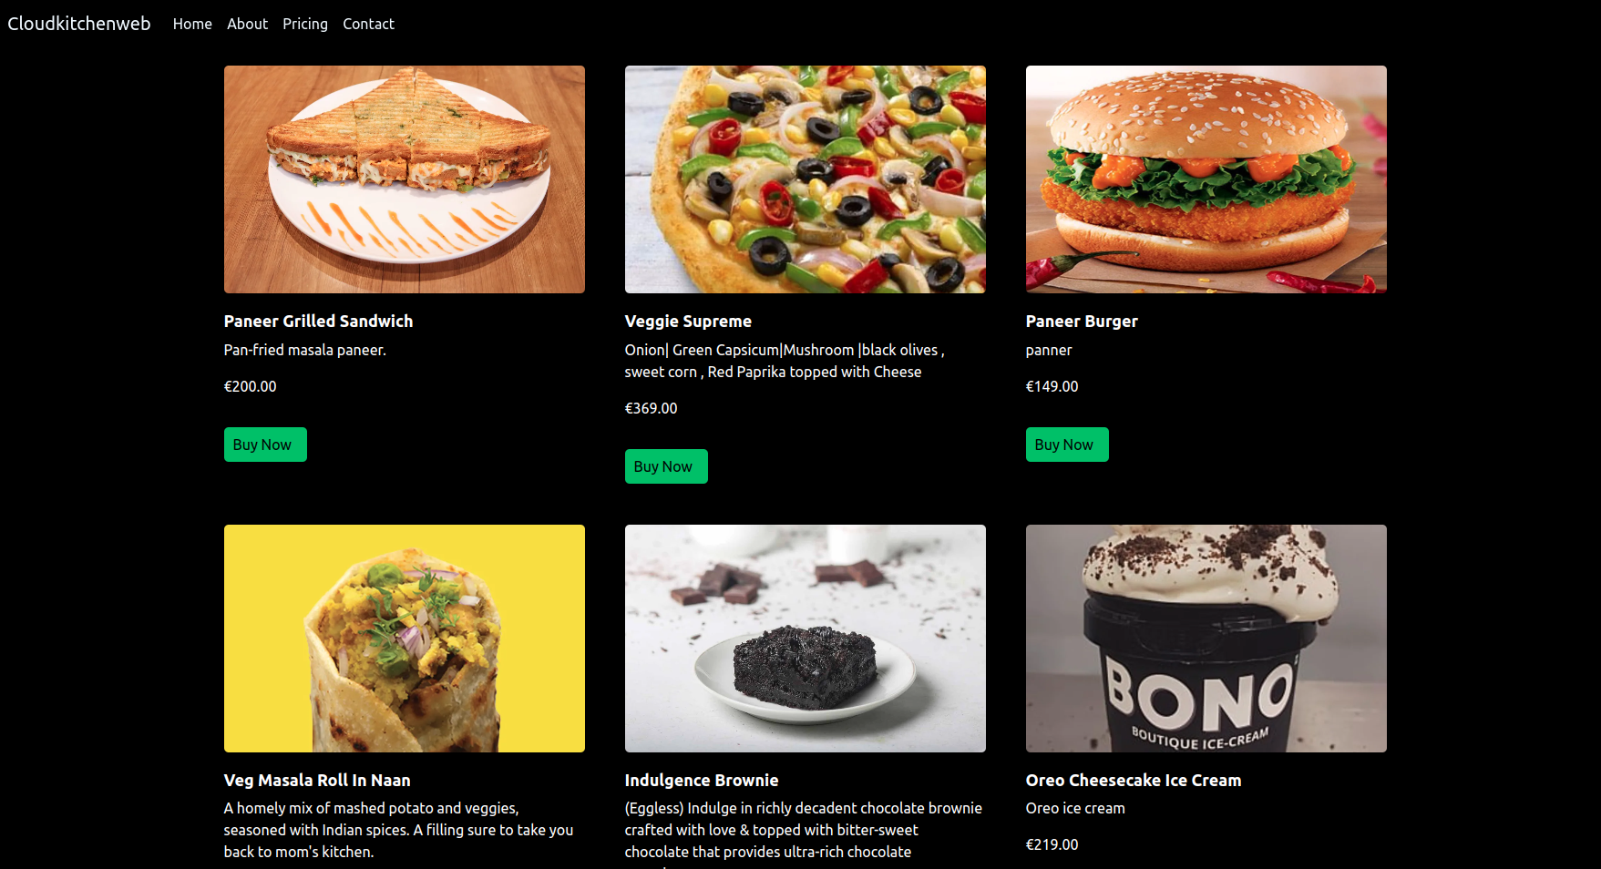Click the Veg Masala Roll In Naan title
The image size is (1601, 869).
[x=317, y=780]
